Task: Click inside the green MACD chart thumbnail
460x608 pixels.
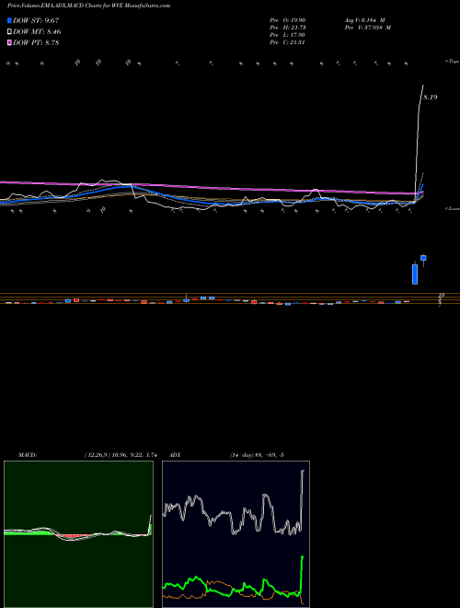Action: click(78, 534)
